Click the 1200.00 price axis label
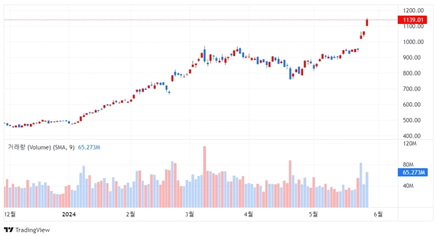 [x=413, y=10]
